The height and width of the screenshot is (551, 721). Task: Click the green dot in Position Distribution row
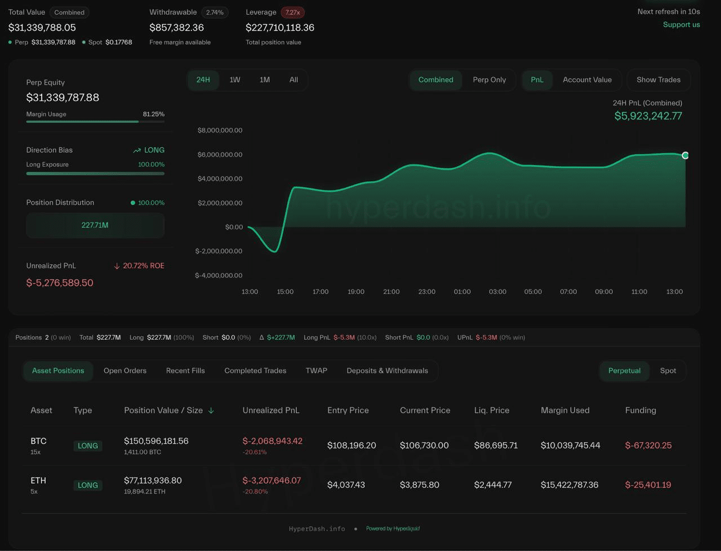point(133,203)
